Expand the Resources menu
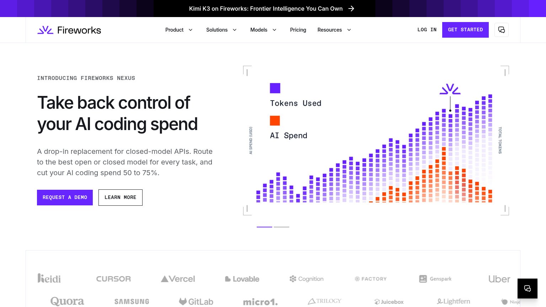 click(x=334, y=30)
